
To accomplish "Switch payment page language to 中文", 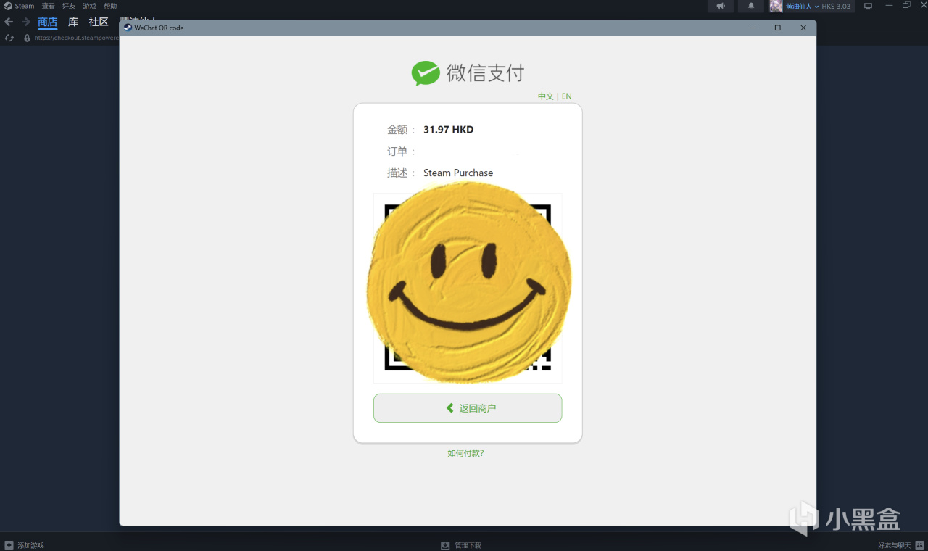I will (546, 96).
